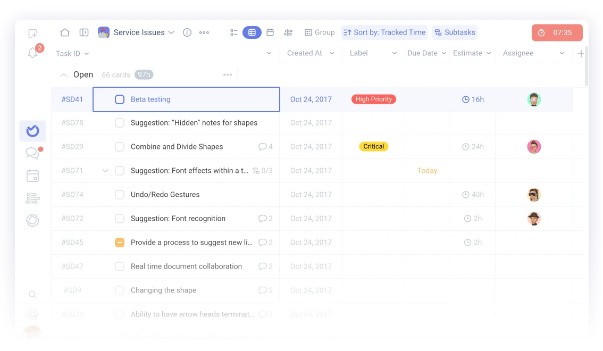Image resolution: width=603 pixels, height=351 pixels.
Task: Click the red High Priority label
Action: (373, 99)
